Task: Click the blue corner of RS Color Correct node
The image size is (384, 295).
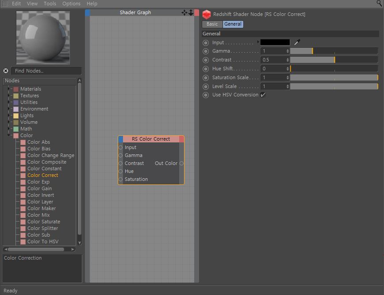Action: click(120, 139)
